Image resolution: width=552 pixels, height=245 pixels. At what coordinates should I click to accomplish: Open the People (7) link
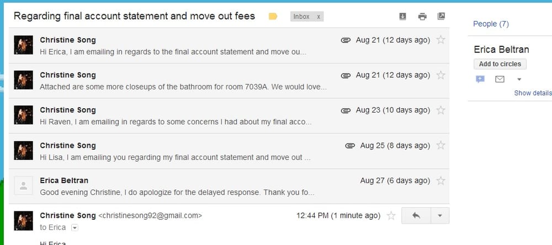coord(491,24)
